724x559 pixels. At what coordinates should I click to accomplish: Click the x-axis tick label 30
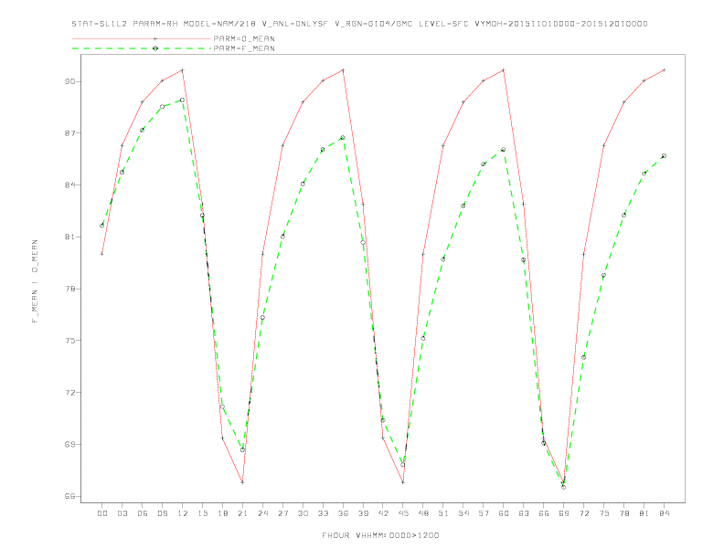(303, 513)
